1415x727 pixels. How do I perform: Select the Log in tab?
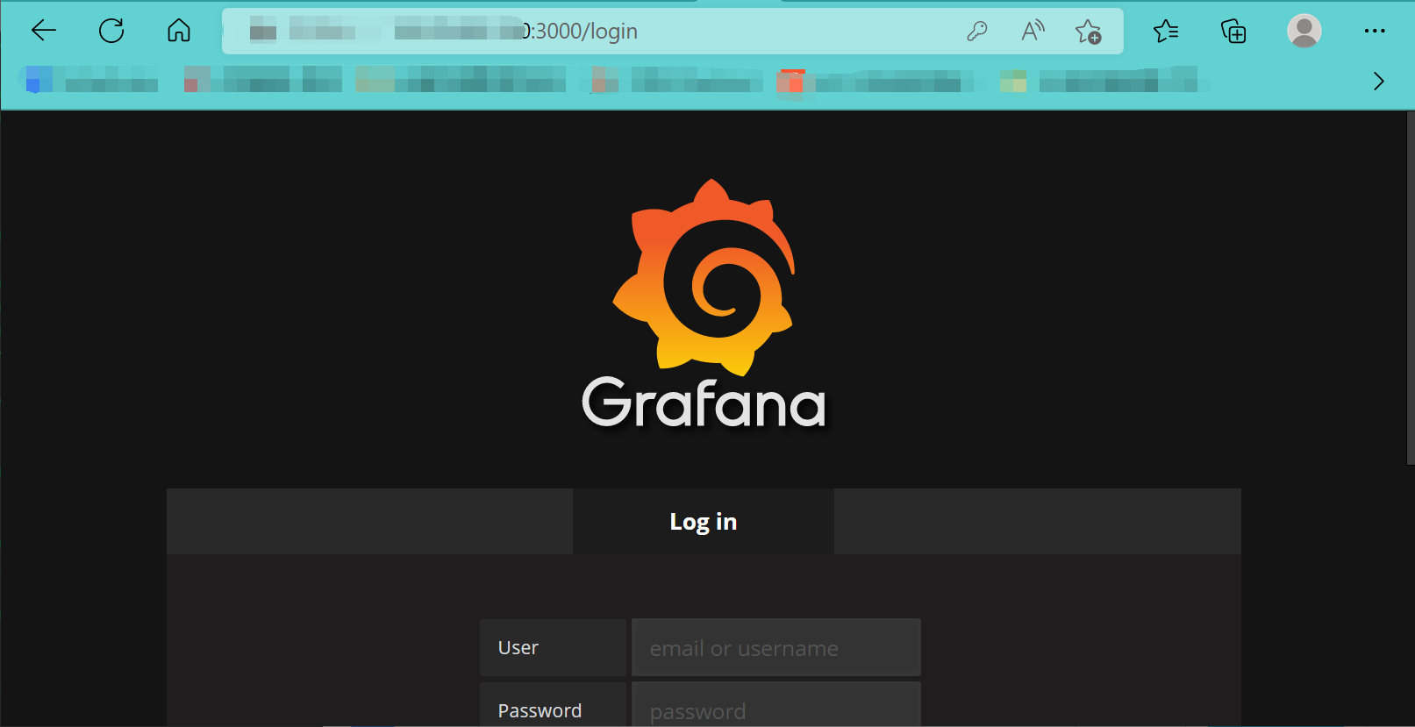(704, 522)
